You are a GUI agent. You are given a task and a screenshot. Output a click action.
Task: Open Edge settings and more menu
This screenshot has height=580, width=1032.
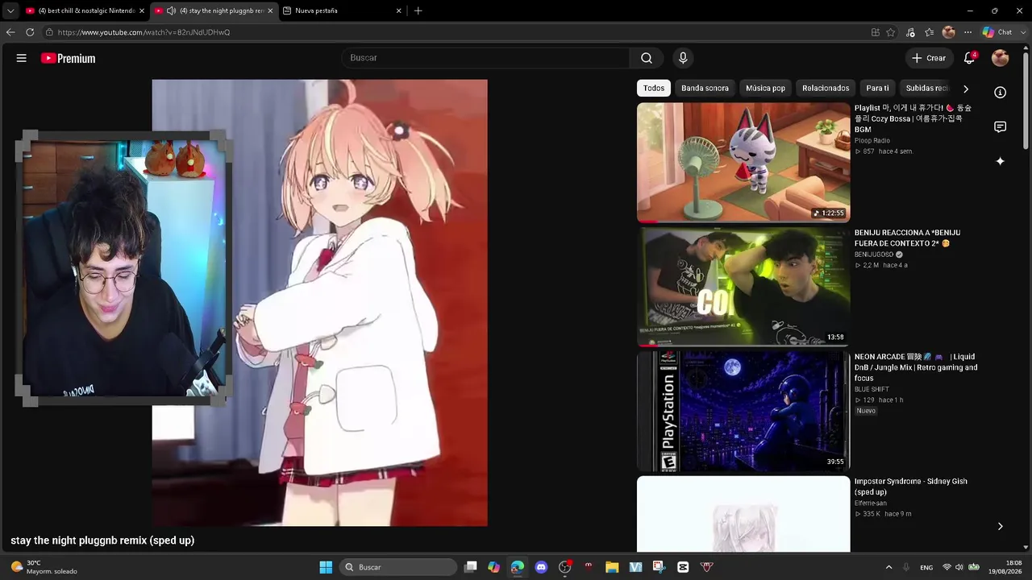pos(968,32)
